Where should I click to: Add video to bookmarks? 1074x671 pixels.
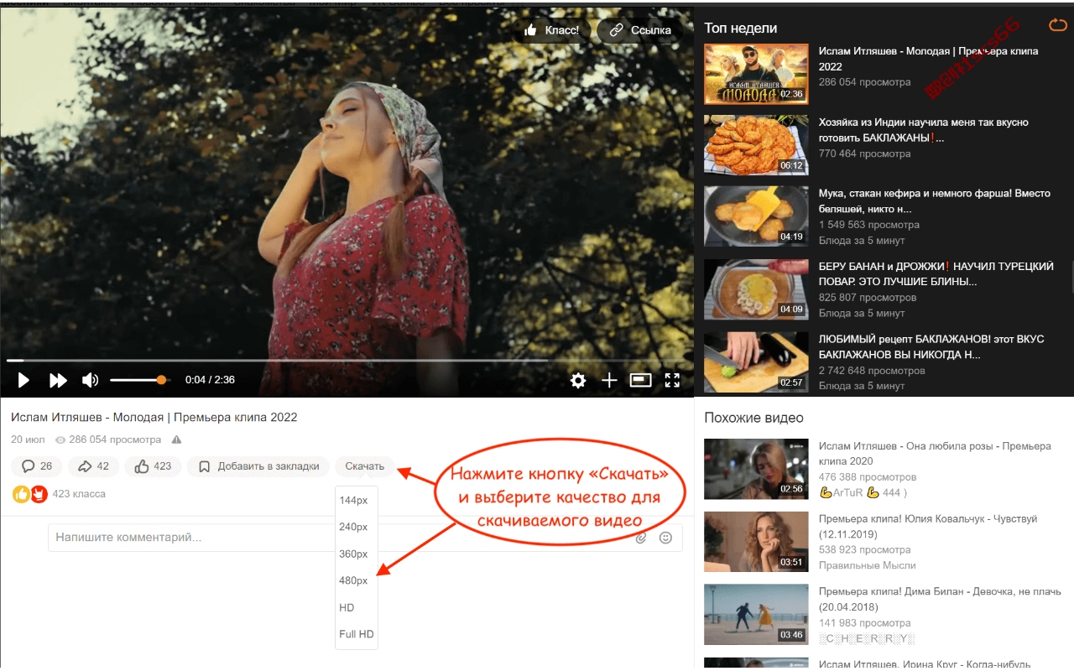pyautogui.click(x=258, y=466)
